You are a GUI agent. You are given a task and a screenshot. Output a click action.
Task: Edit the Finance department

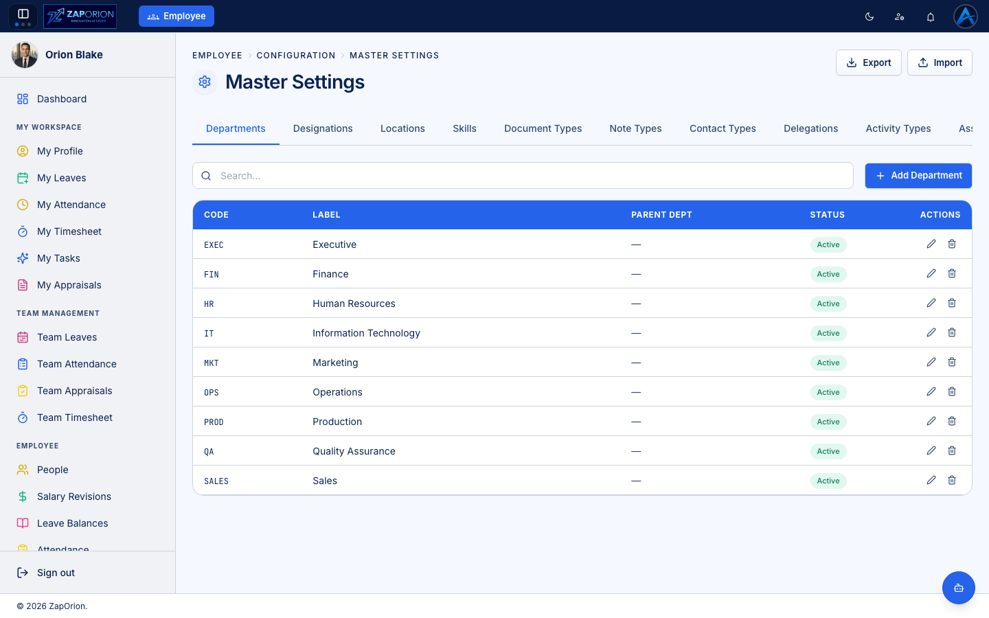click(931, 273)
